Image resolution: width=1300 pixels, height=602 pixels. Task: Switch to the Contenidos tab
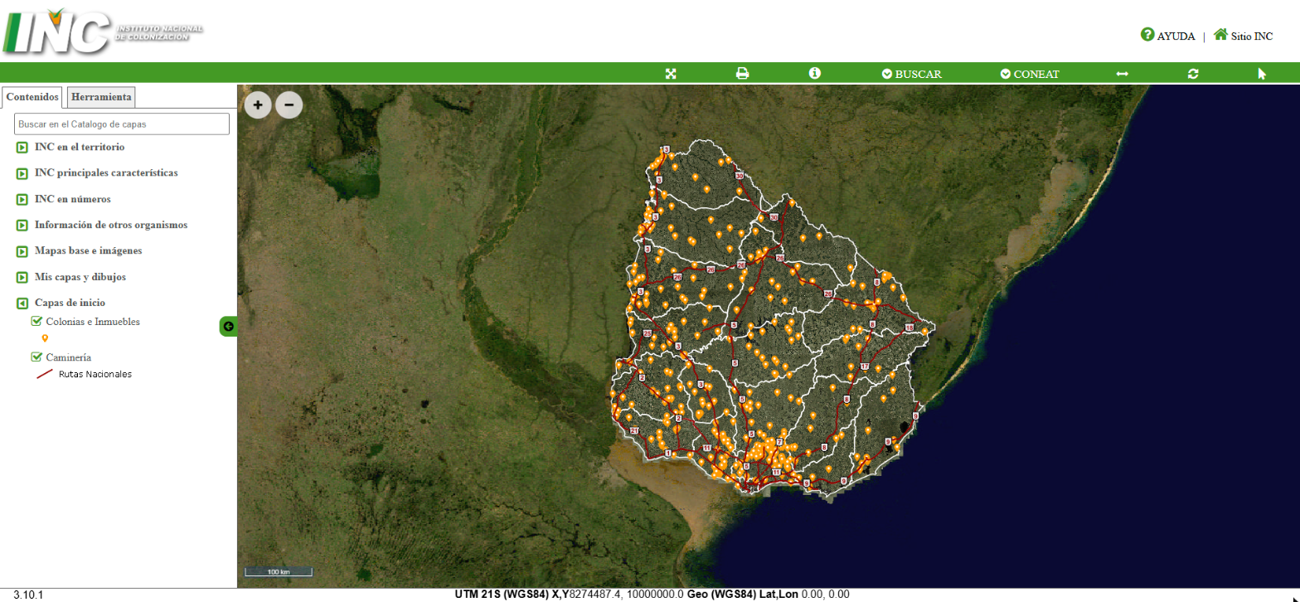pyautogui.click(x=32, y=97)
